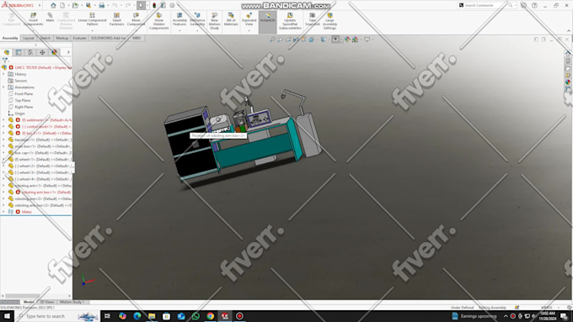Switch to the ConfigurationManager tab icon
Image resolution: width=573 pixels, height=322 pixels.
pyautogui.click(x=30, y=52)
